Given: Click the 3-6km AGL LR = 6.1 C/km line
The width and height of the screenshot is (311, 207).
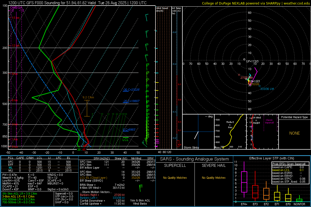Looking at the screenshot, I should (18, 196).
